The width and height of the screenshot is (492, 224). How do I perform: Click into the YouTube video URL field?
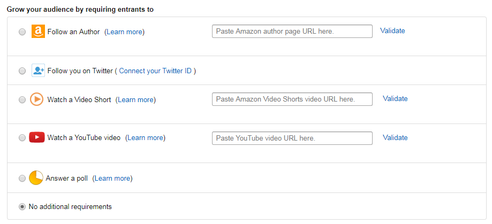pyautogui.click(x=292, y=138)
